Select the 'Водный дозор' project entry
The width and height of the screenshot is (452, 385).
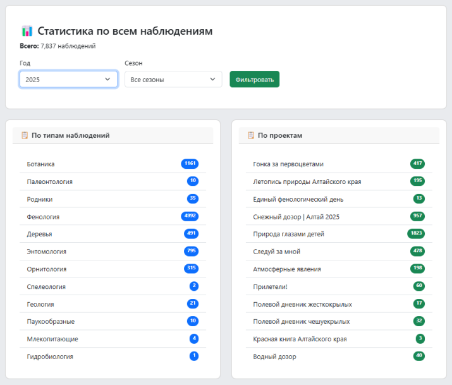pos(274,357)
